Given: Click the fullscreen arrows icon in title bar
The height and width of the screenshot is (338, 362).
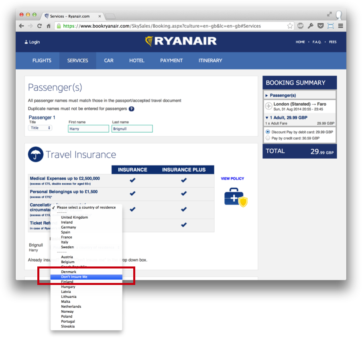Looking at the screenshot, I should [x=329, y=14].
